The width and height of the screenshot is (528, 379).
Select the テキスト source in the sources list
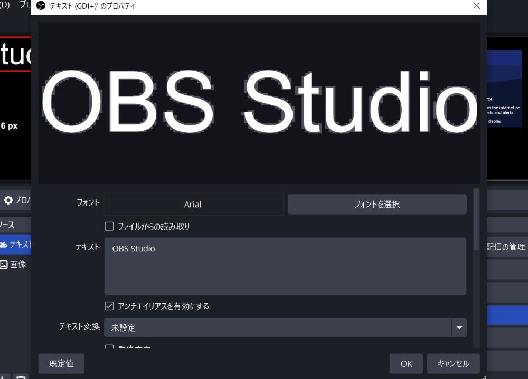point(15,244)
